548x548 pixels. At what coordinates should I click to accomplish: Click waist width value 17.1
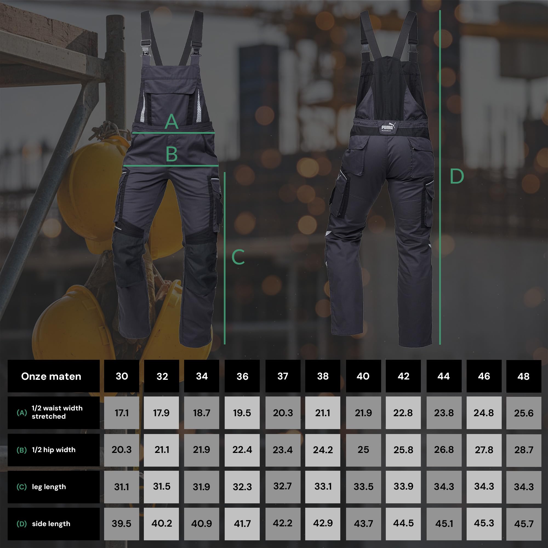coord(122,413)
